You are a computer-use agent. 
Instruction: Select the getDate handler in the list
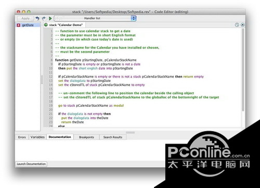tap(28, 25)
